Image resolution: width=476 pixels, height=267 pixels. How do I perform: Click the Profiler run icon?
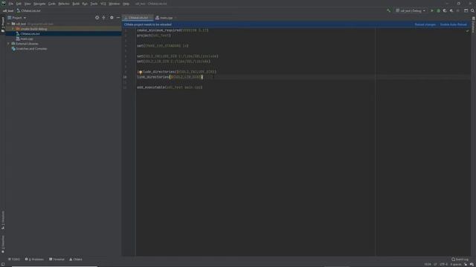451,10
